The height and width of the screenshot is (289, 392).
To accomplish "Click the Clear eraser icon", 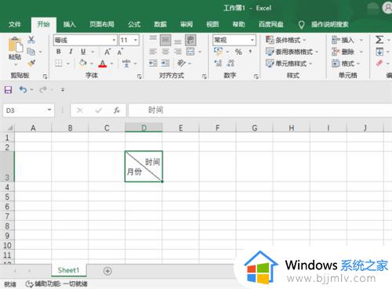I will pos(379,63).
